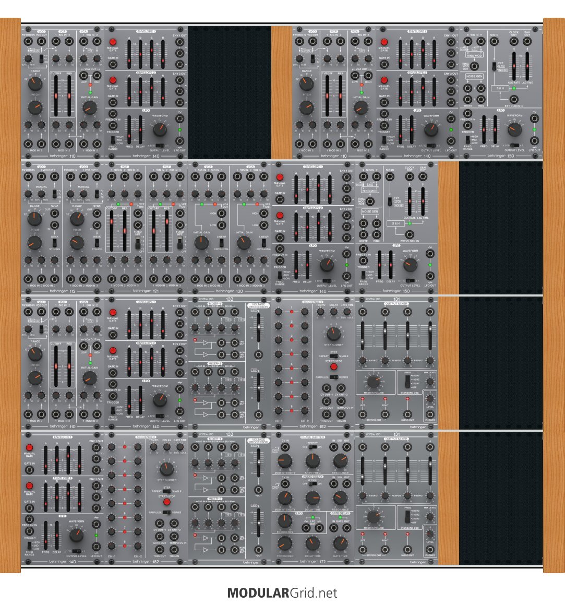Click MIX LEVEL knob on bottom-row 131 mixer
This screenshot has width=565, height=604.
point(430,517)
